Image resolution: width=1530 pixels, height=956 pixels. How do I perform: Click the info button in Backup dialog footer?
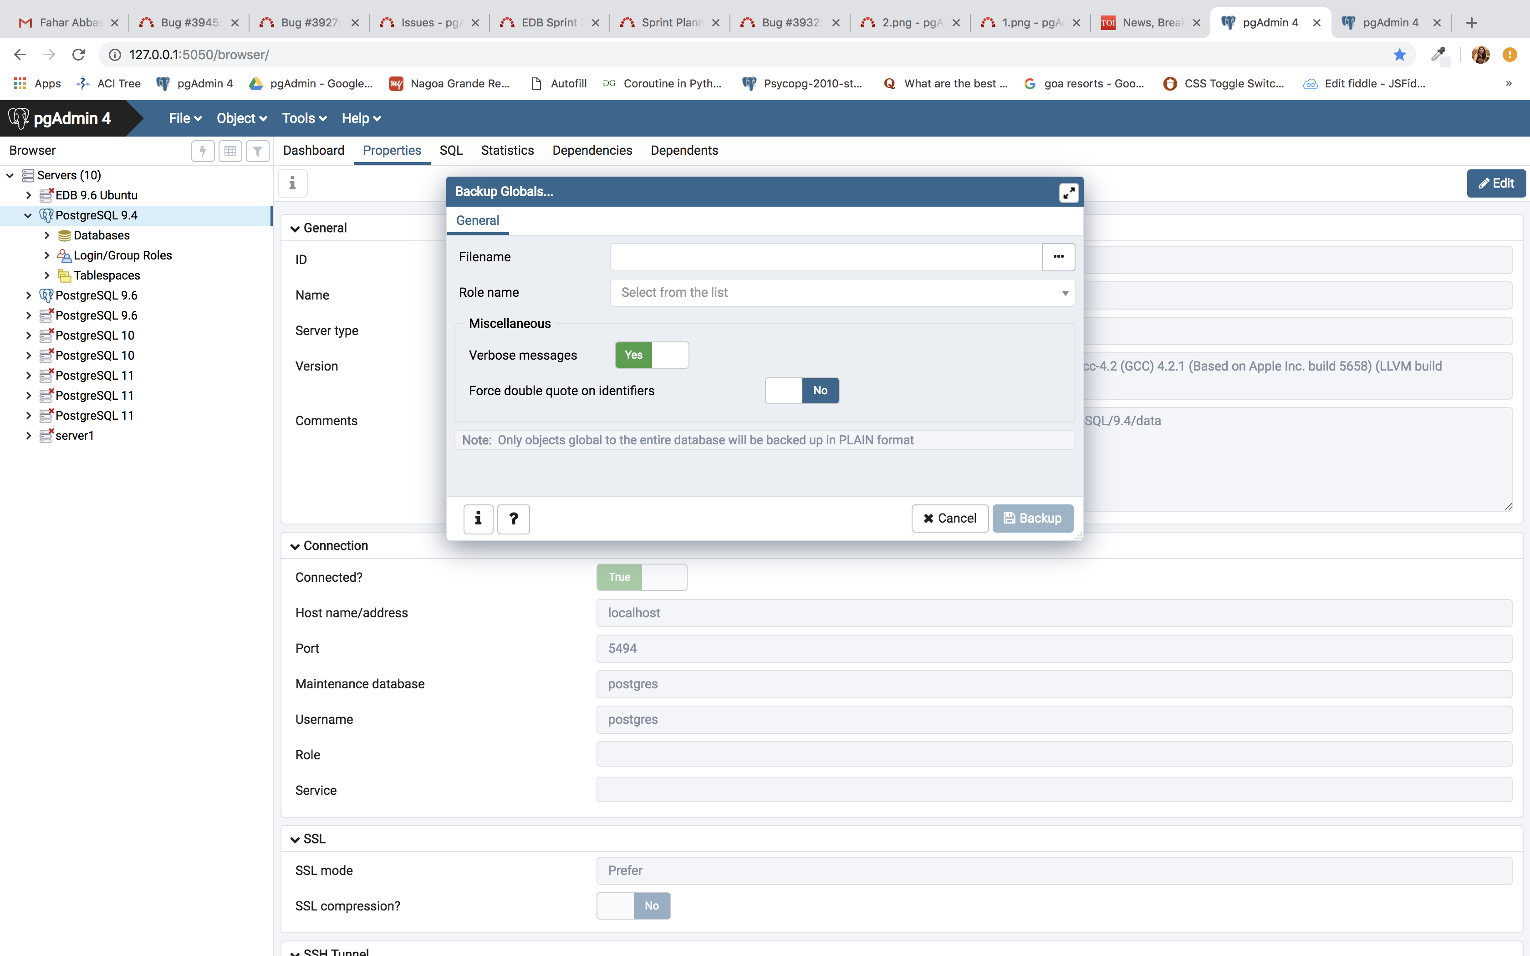click(478, 519)
